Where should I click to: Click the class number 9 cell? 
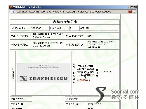click(74, 28)
